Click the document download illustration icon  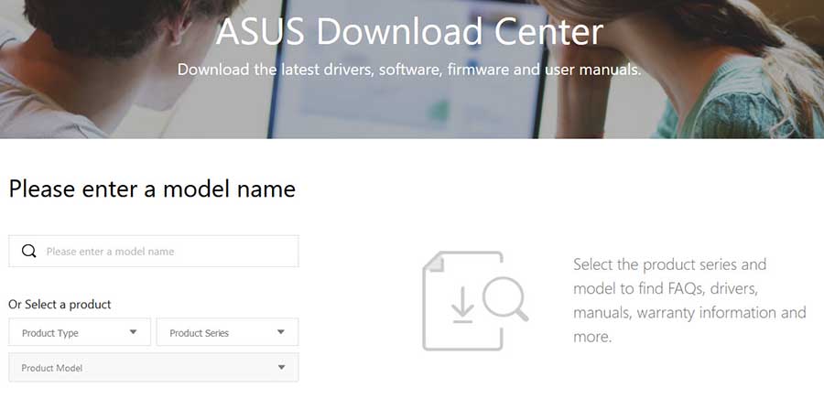pos(475,301)
